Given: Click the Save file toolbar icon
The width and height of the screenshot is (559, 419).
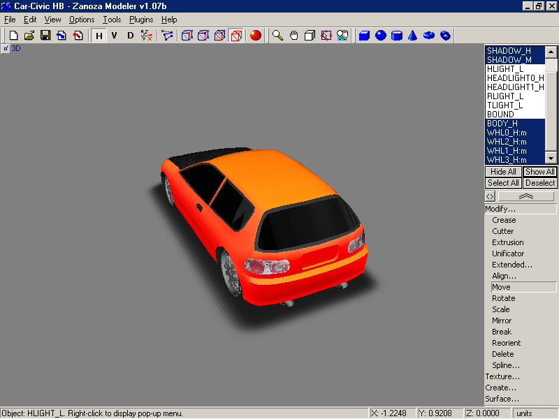Looking at the screenshot, I should coord(45,35).
